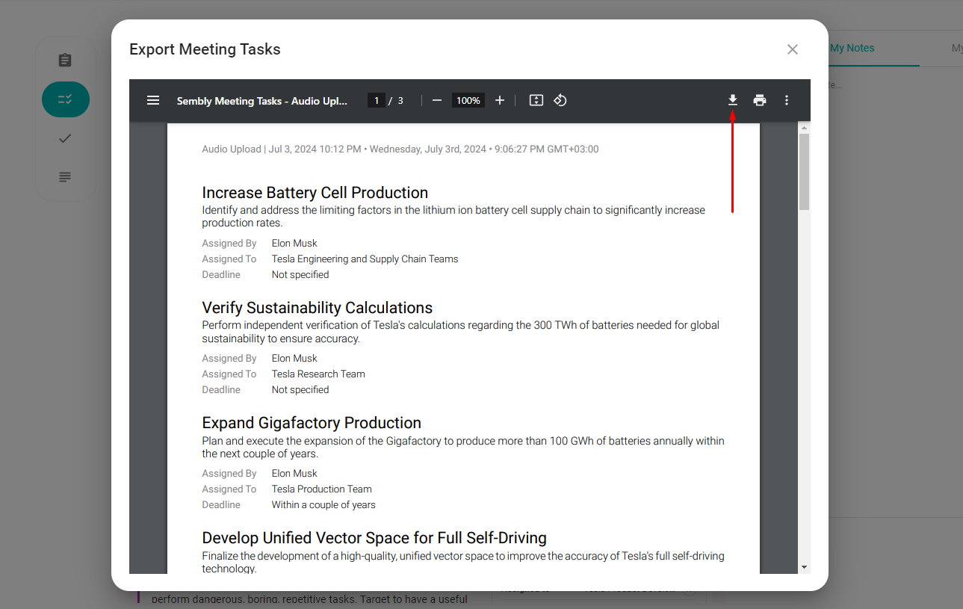Image resolution: width=963 pixels, height=609 pixels.
Task: Zoom in on the PDF
Action: [x=500, y=100]
